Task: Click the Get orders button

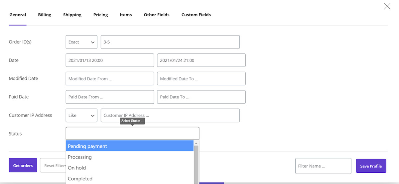Action: pyautogui.click(x=23, y=165)
